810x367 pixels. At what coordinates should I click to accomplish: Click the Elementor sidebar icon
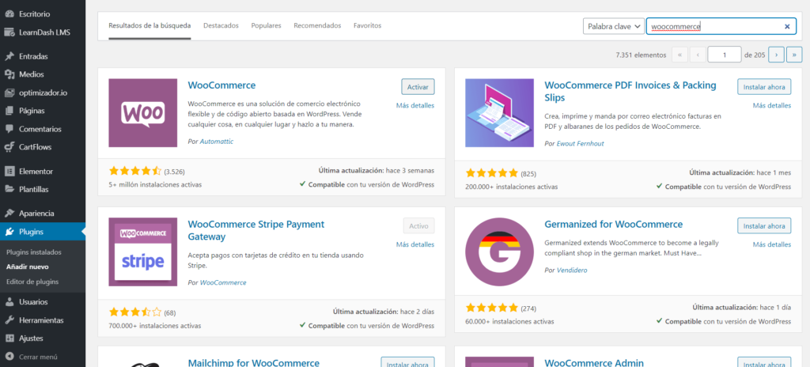[x=9, y=171]
